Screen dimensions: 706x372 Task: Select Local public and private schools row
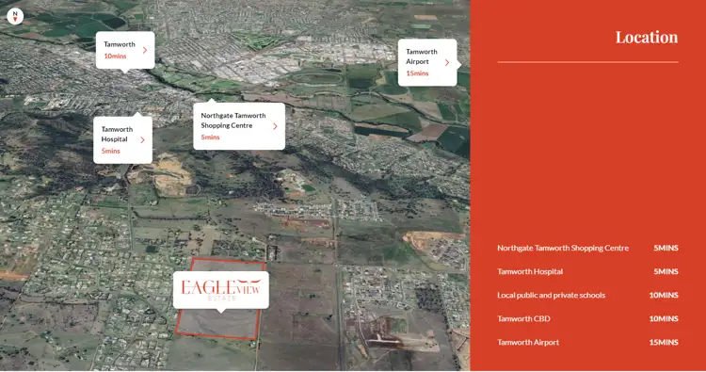point(587,295)
